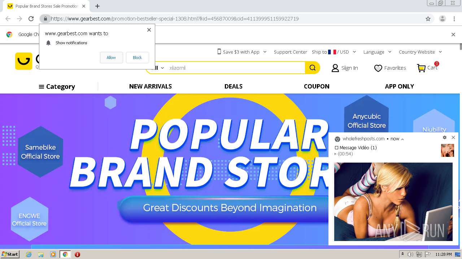Screen dimensions: 462x259
Task: Open Save $3 with App dropdown
Action: click(242, 52)
